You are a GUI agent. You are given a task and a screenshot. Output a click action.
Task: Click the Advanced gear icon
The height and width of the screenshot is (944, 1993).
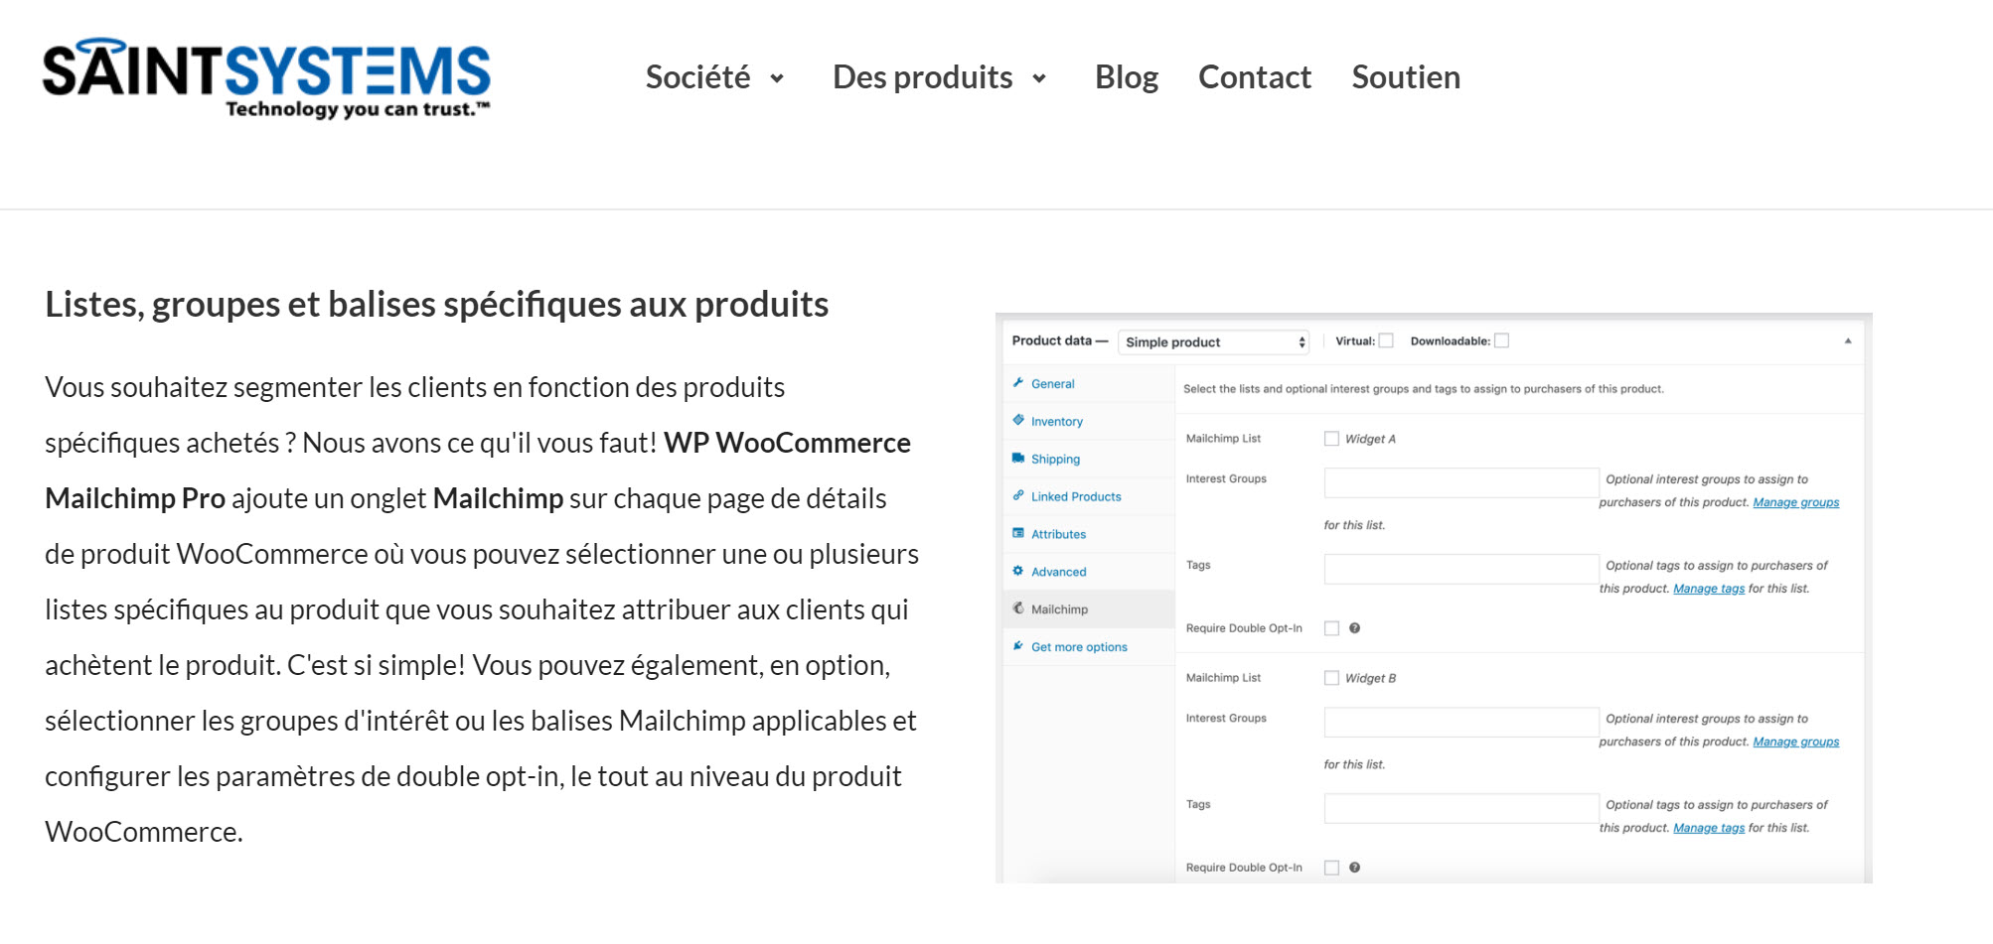[1018, 572]
